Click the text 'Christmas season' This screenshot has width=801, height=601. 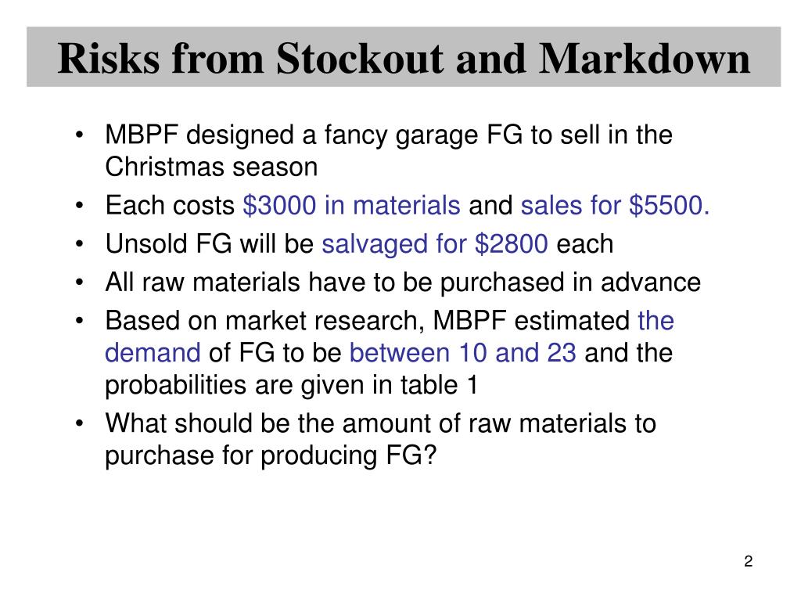(x=211, y=167)
